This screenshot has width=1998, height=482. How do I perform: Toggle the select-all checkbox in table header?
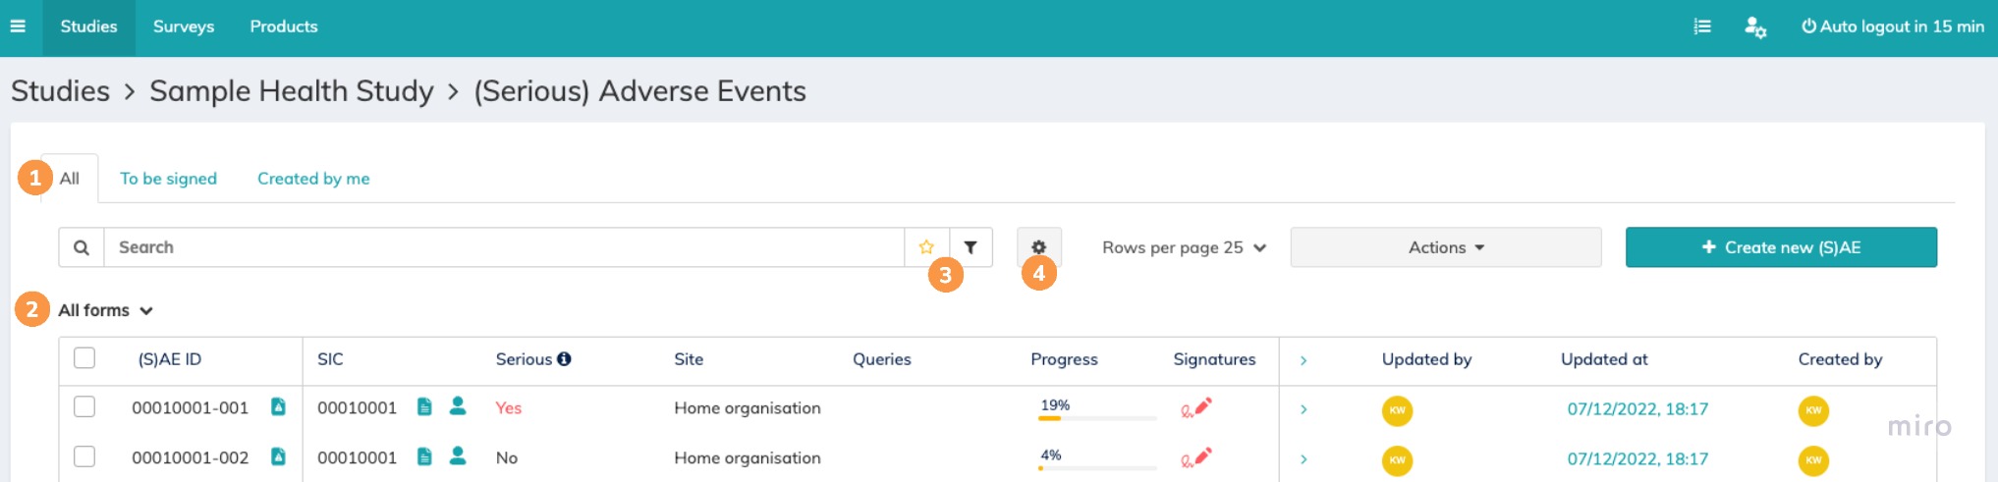coord(84,358)
